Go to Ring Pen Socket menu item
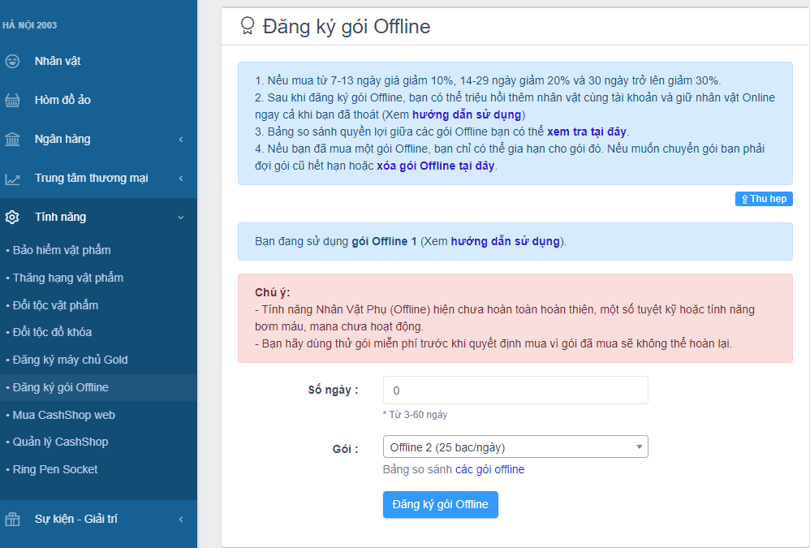The height and width of the screenshot is (548, 810). (x=54, y=469)
